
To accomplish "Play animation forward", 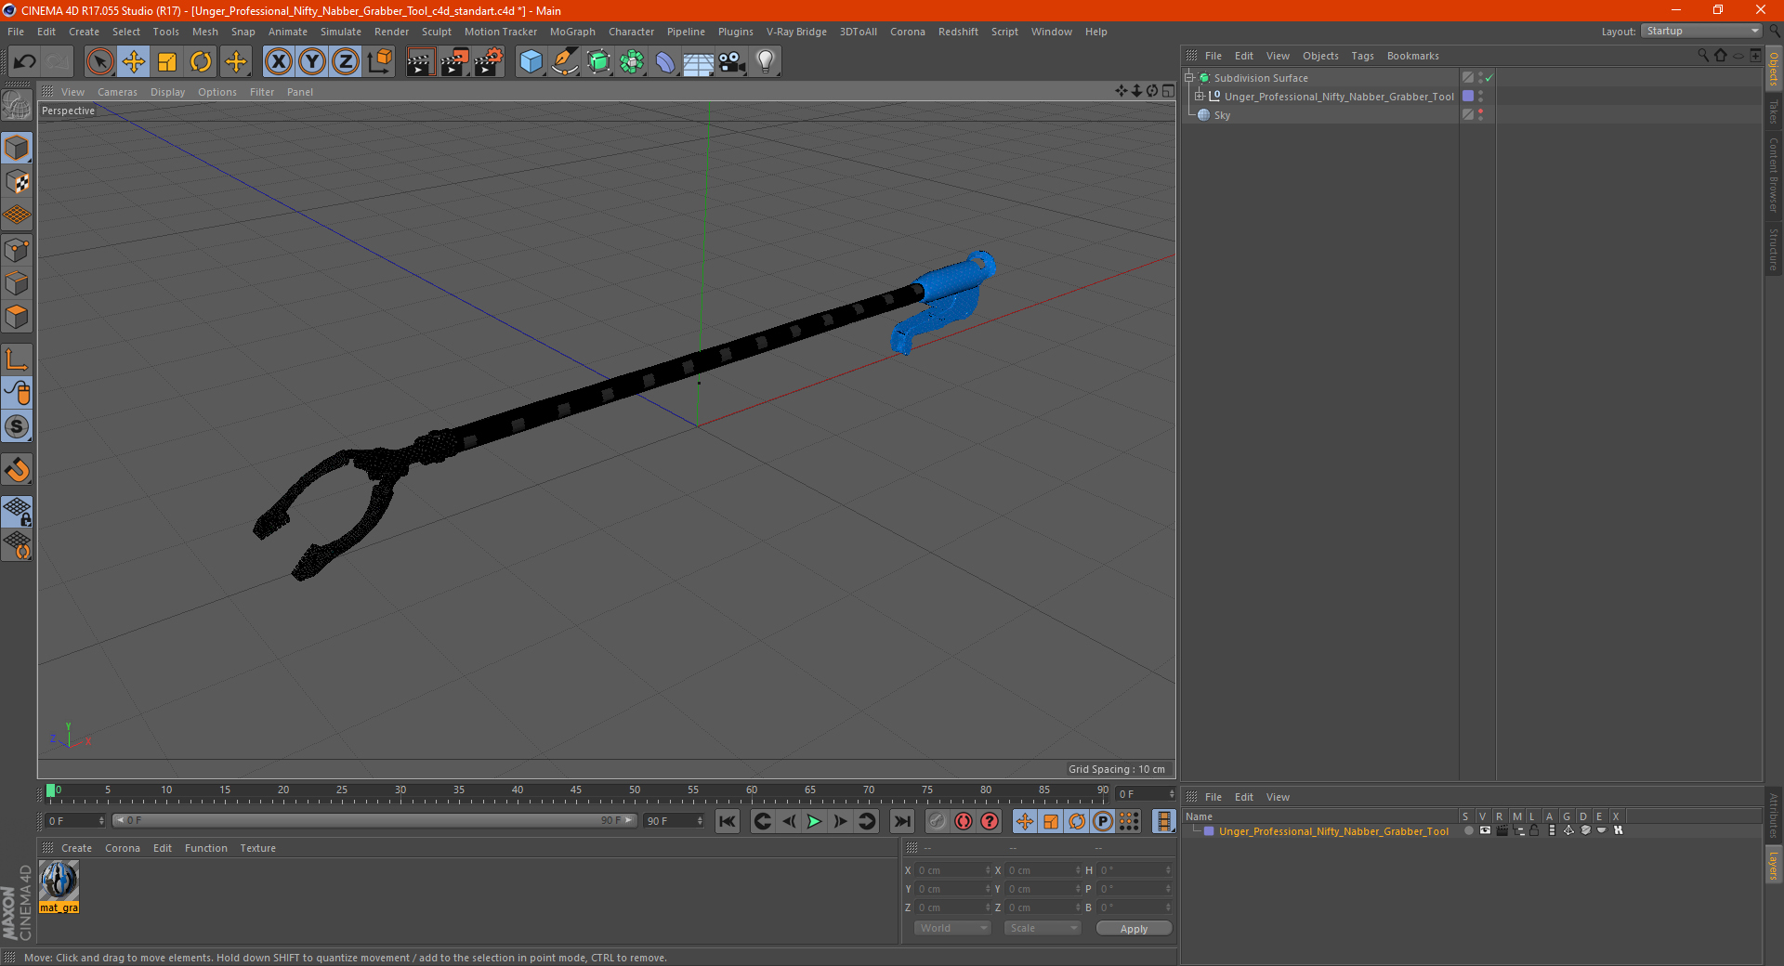I will [x=814, y=821].
